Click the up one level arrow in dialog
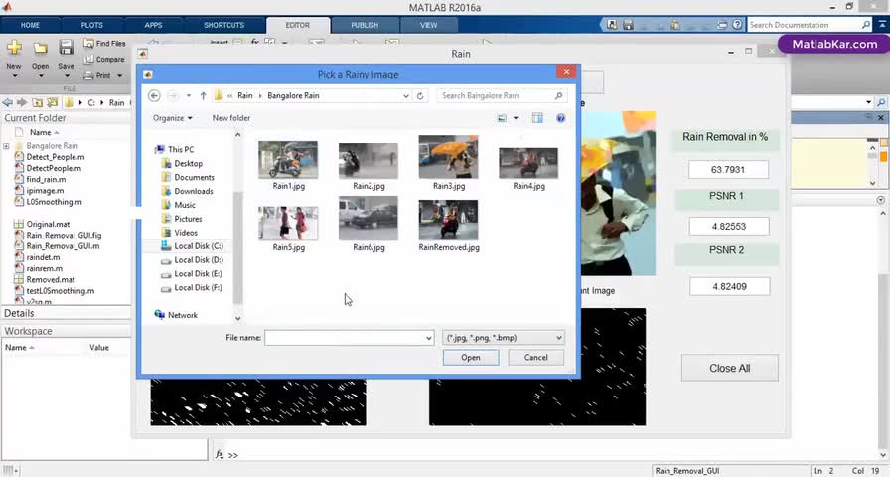This screenshot has width=890, height=477. pyautogui.click(x=203, y=96)
